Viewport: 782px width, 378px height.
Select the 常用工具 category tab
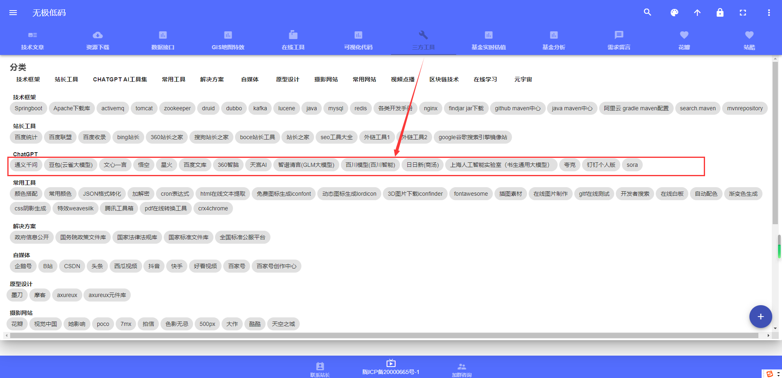[174, 79]
